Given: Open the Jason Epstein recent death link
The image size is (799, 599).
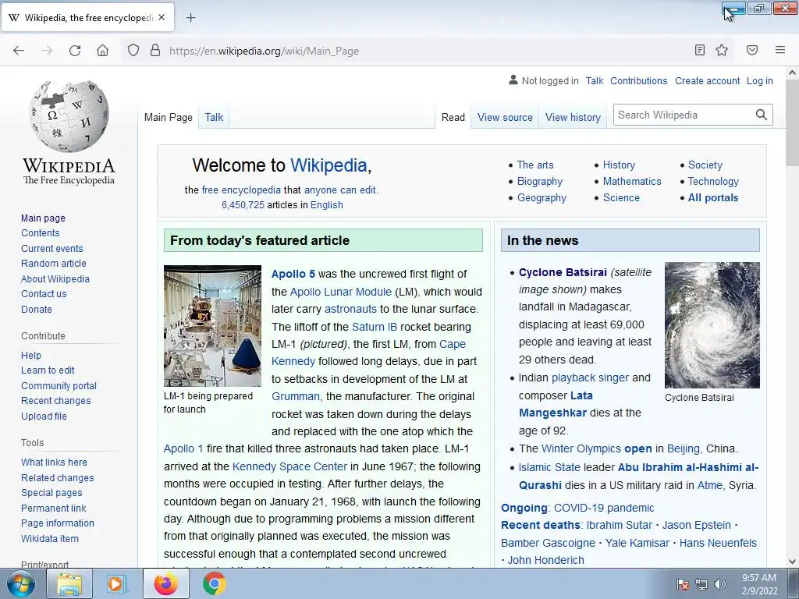Looking at the screenshot, I should tap(696, 525).
